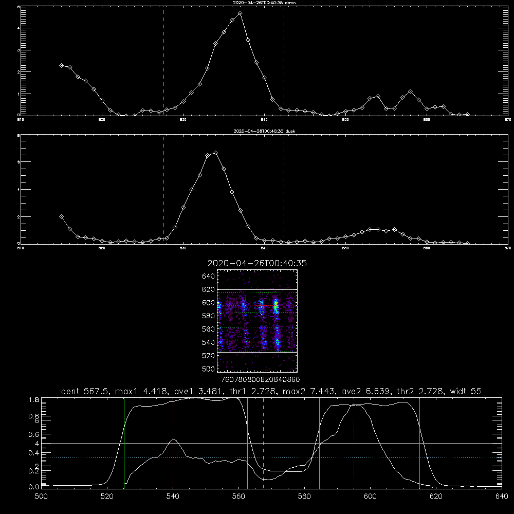Click x-axis label 600 of bottom plot

pyautogui.click(x=371, y=497)
